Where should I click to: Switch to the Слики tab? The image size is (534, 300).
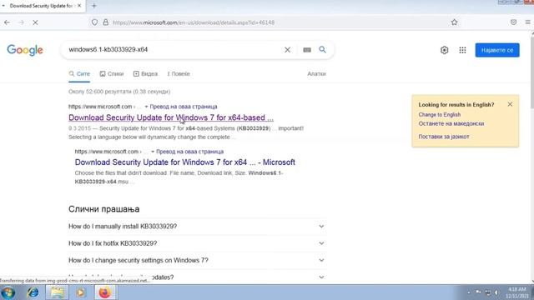click(x=112, y=74)
